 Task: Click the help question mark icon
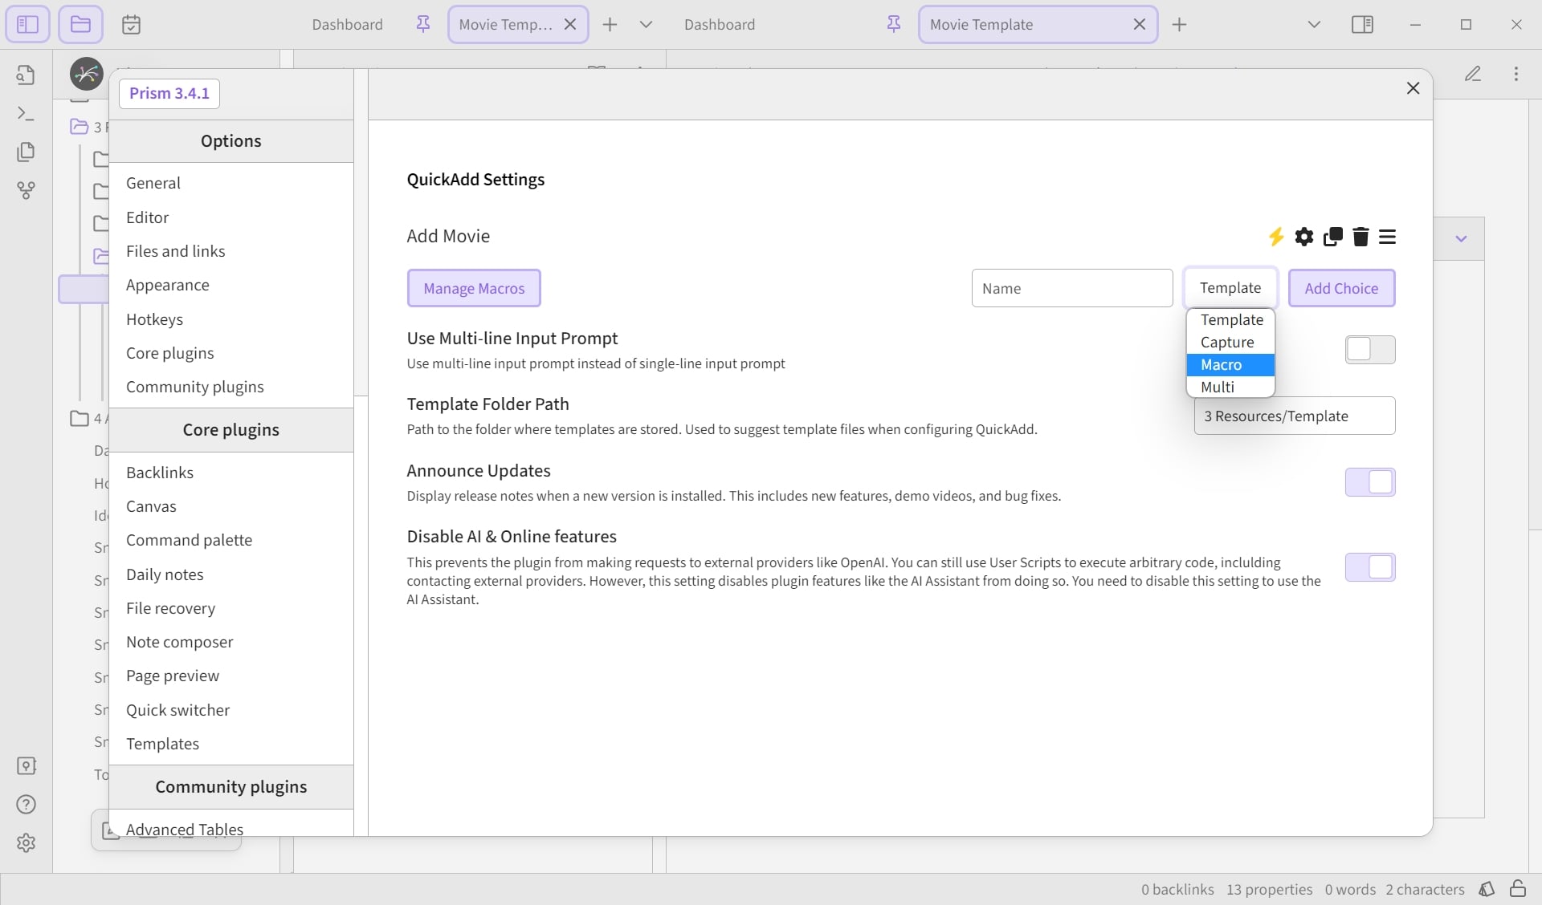coord(26,804)
